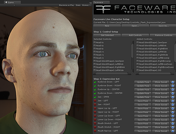Screen dimensions: 176x134
Task: Show Saved pose for Mouth Narrow - LEFT
Action: tap(161, 131)
